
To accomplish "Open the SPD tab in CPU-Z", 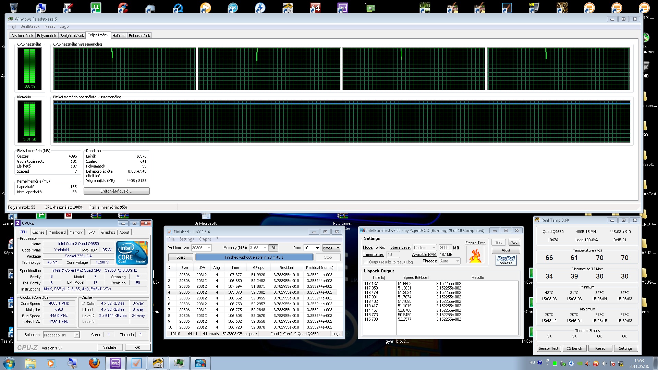I will pyautogui.click(x=92, y=232).
